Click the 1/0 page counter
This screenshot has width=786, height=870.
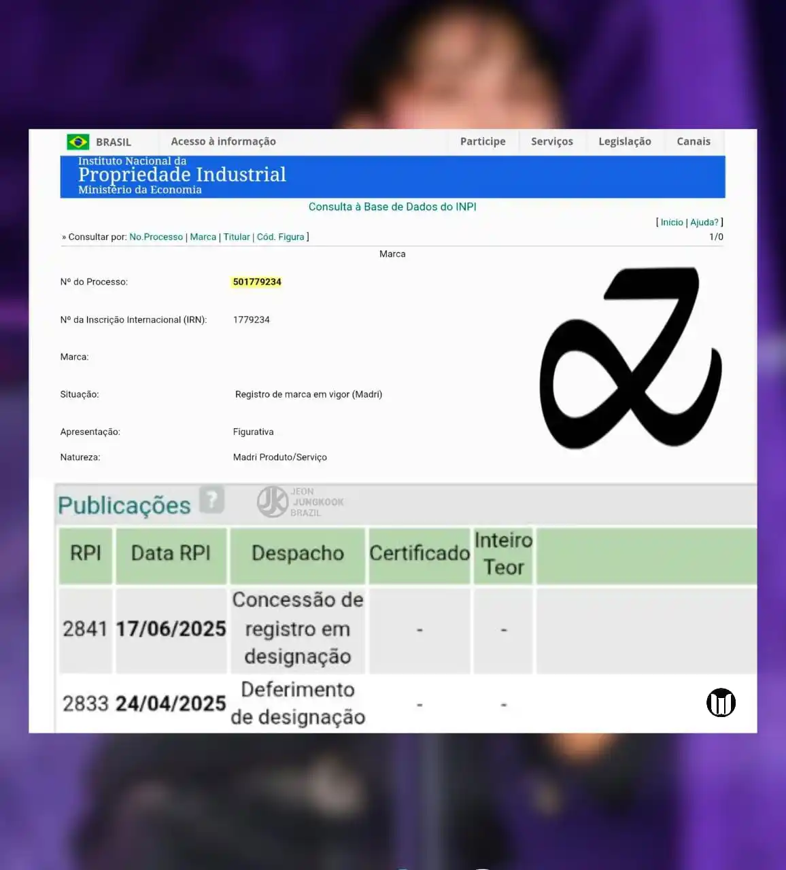716,237
